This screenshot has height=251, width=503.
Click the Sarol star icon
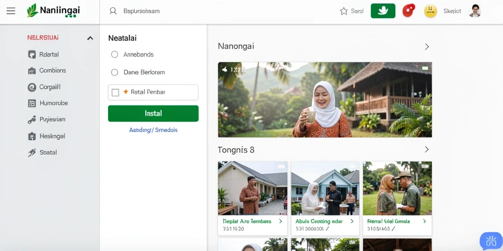coord(343,11)
